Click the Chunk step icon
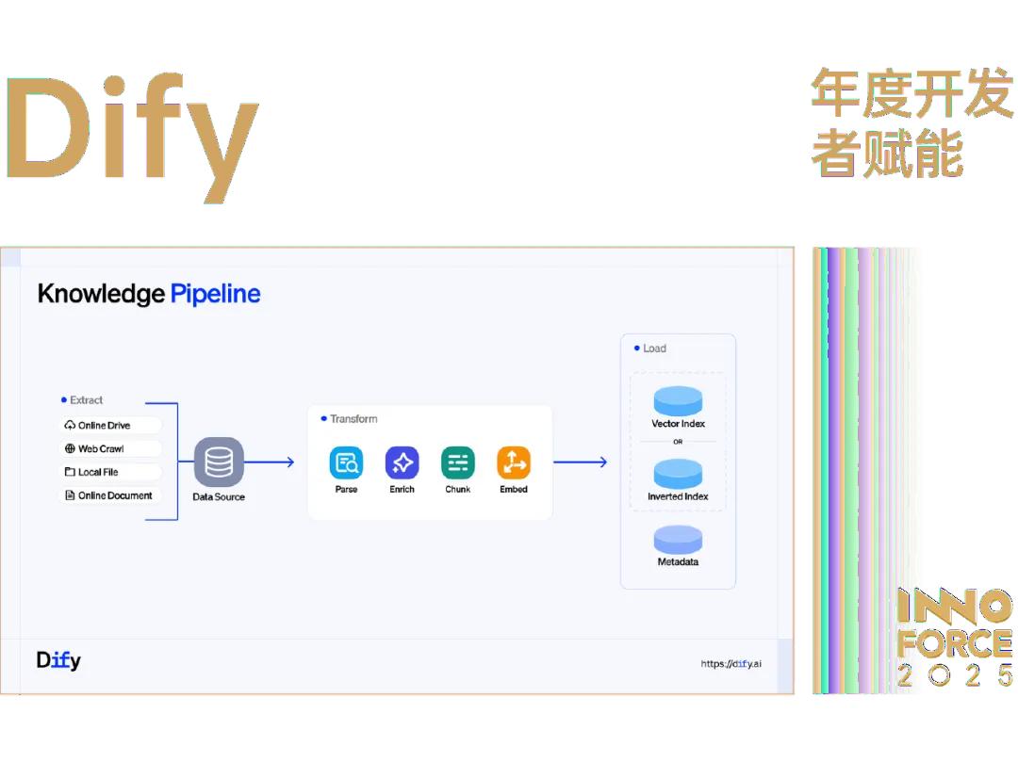Screen dimensions: 1018x762 [458, 462]
